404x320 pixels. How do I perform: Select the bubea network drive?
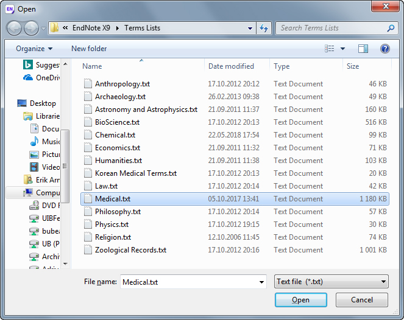pos(44,231)
